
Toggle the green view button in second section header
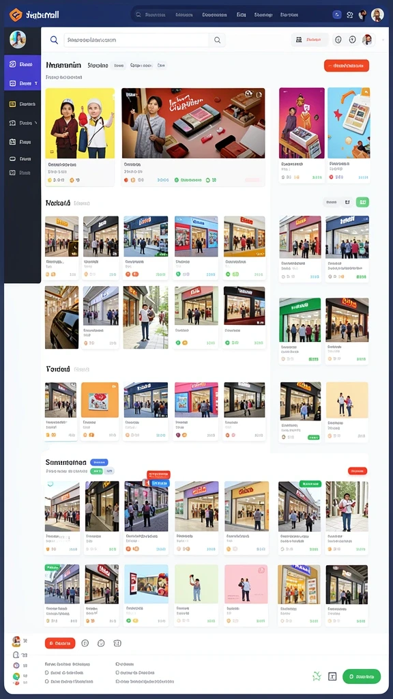pos(362,202)
